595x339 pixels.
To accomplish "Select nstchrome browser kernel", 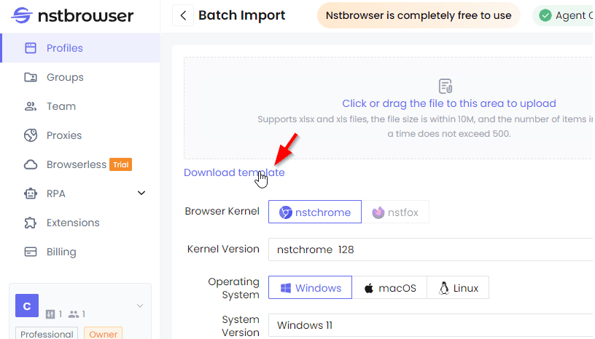I will [x=314, y=212].
